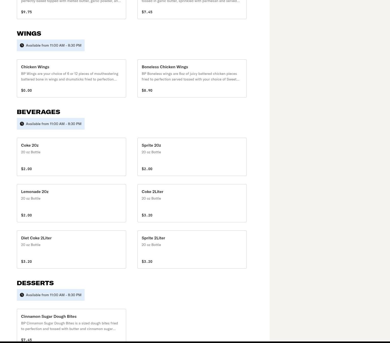Click the Desserts availability hours text
Viewport: 390px width, 343px height.
54,295
